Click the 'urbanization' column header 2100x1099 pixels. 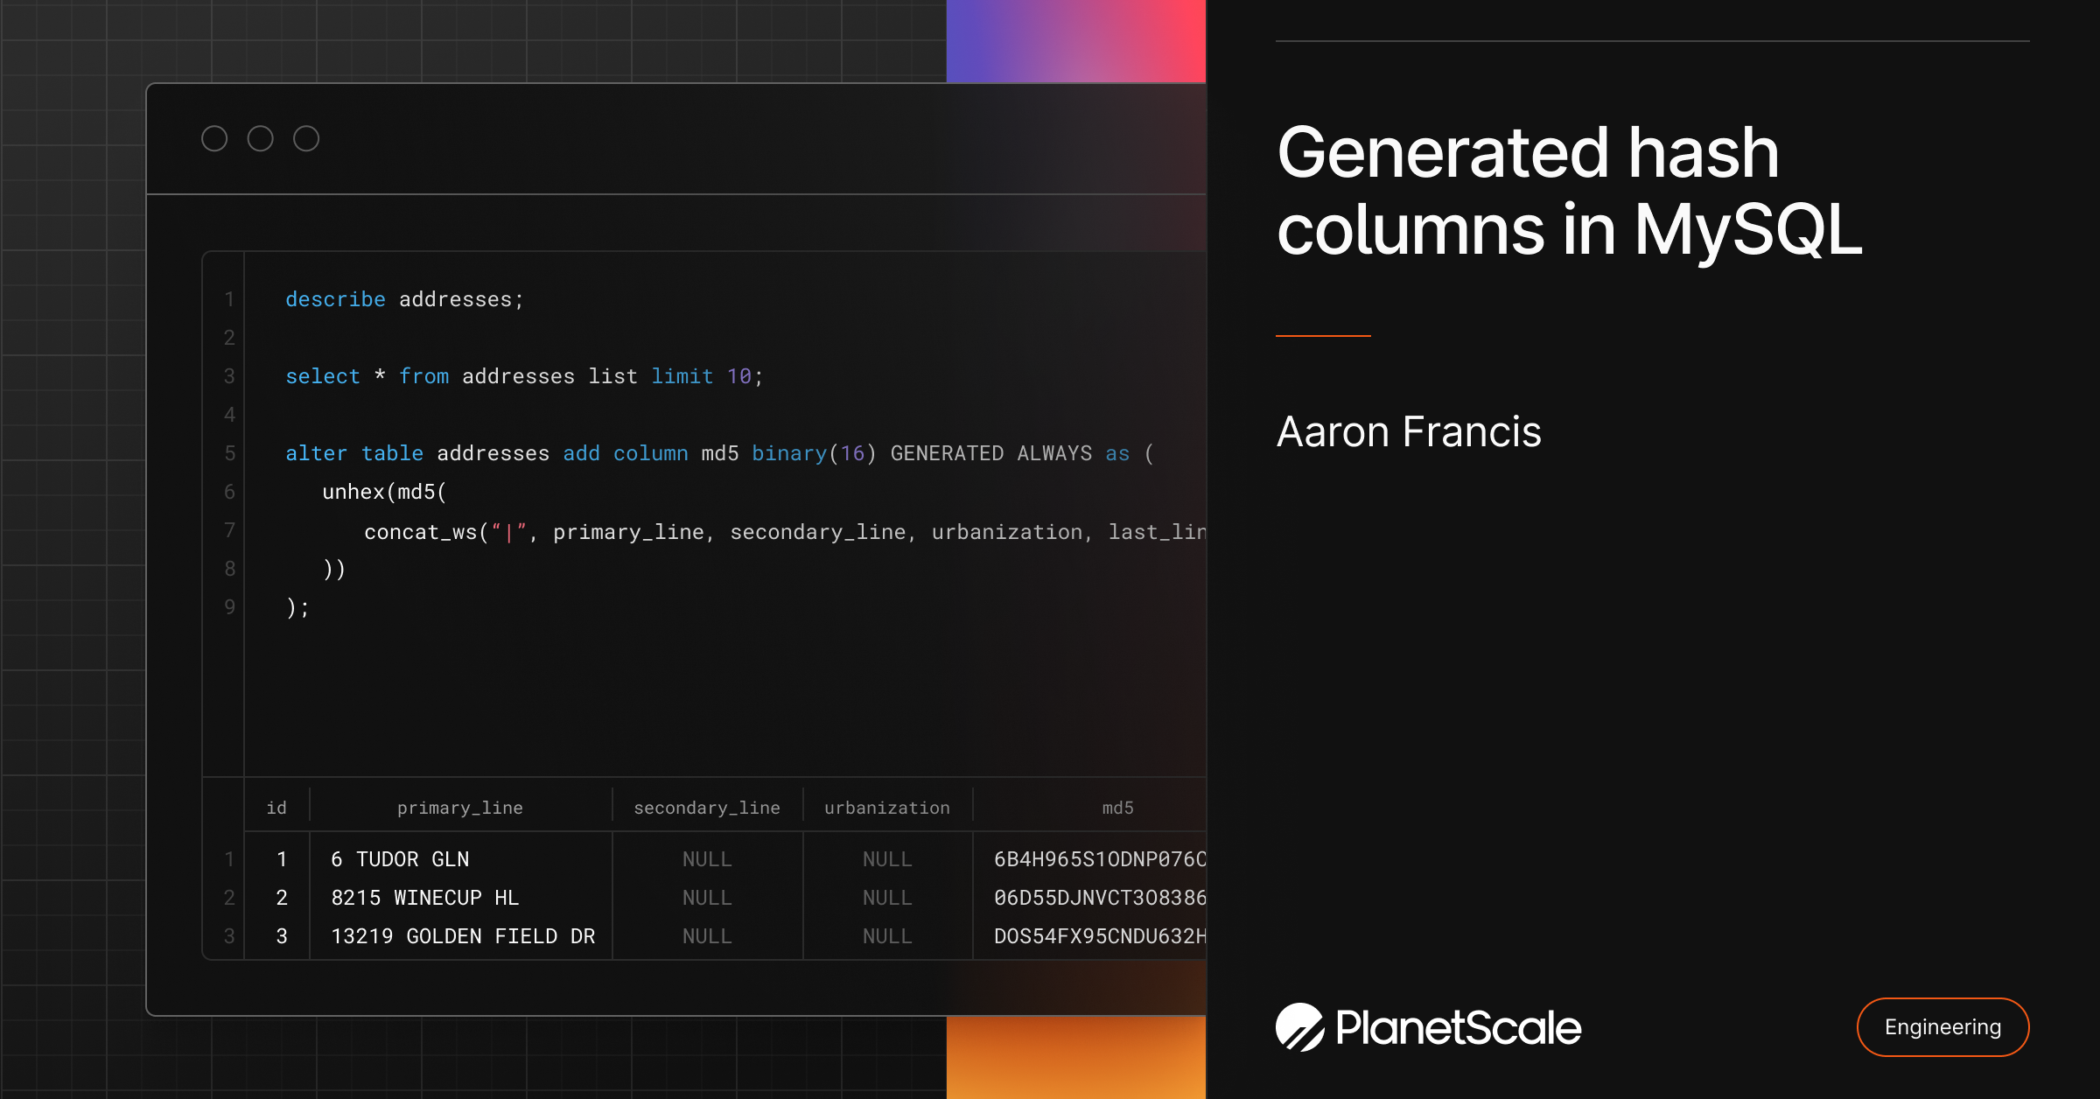(887, 808)
